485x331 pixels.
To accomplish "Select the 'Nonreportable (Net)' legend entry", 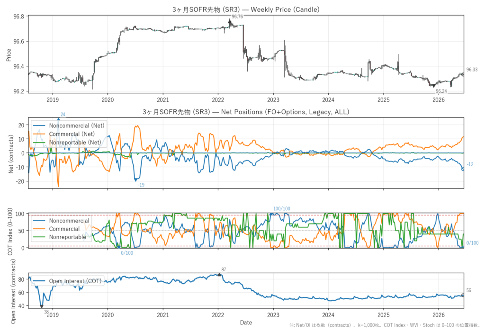I will point(75,143).
